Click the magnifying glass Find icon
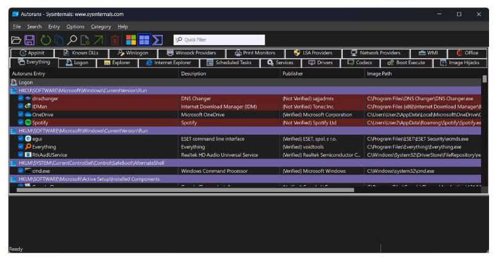Screen dimensions: 502x263 click(x=73, y=40)
